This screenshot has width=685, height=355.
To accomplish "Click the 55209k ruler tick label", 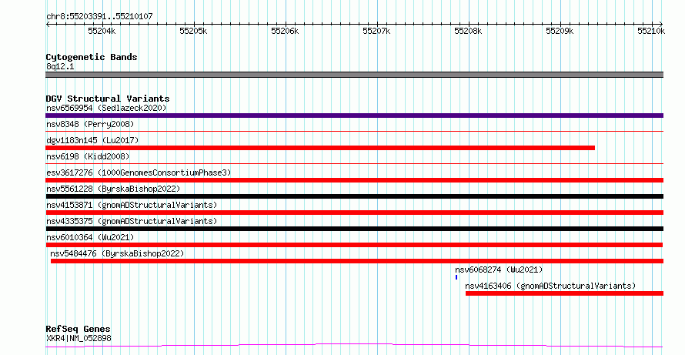I will coord(560,31).
